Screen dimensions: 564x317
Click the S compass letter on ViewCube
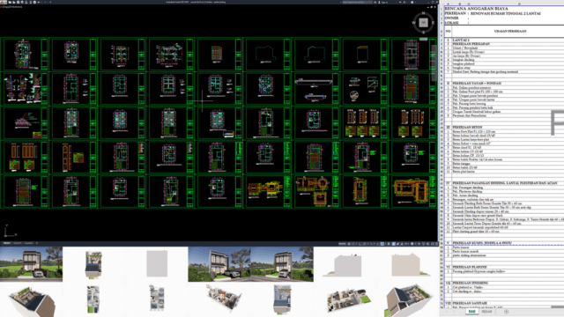point(423,33)
